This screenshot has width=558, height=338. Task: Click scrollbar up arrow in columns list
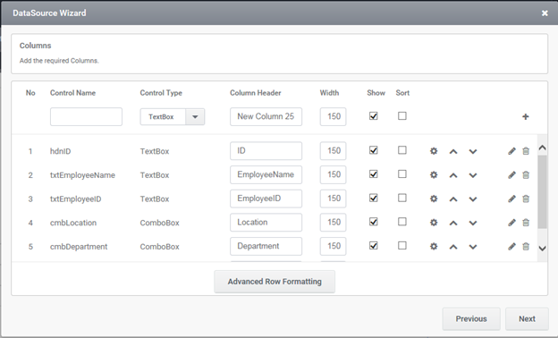(x=542, y=148)
